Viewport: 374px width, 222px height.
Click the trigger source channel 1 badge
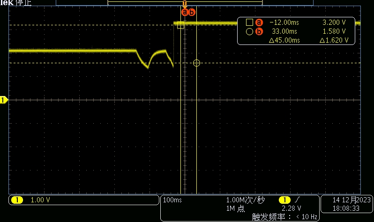(x=284, y=200)
